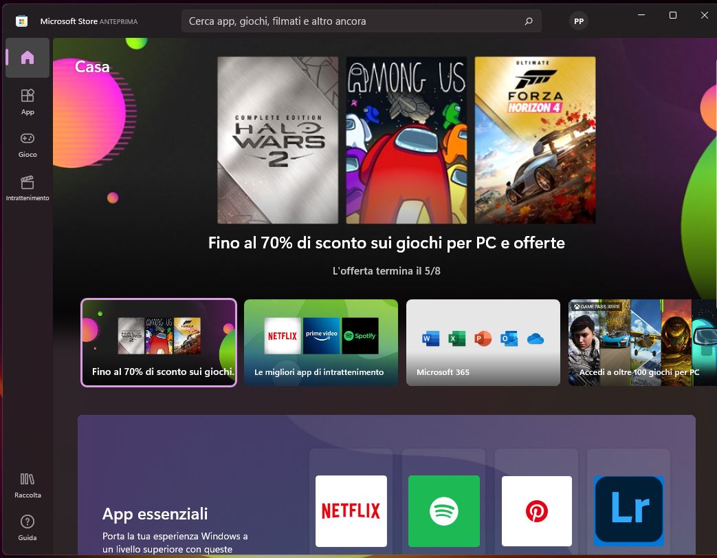Open the PP user profile avatar
Viewport: 717px width, 558px height.
click(x=578, y=21)
